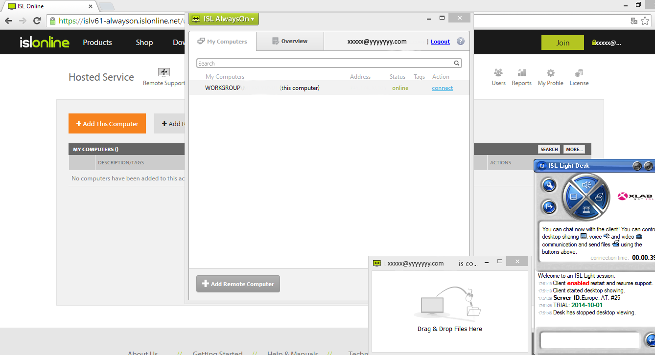The width and height of the screenshot is (655, 355).
Task: Click the SEARCH button in My Computers bar
Action: point(549,149)
